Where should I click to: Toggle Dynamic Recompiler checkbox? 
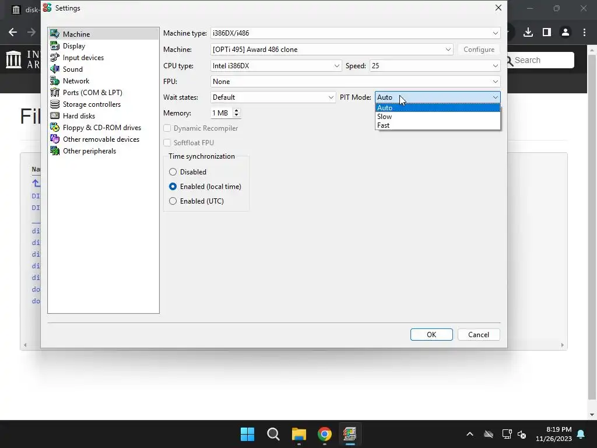pyautogui.click(x=167, y=128)
